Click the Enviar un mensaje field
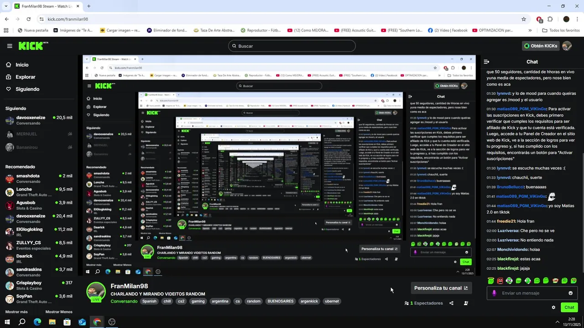The height and width of the screenshot is (328, 584). (x=532, y=293)
